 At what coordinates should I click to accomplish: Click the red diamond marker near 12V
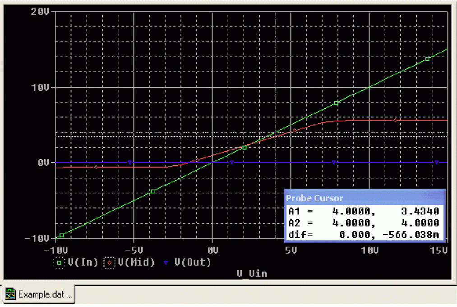[395, 120]
